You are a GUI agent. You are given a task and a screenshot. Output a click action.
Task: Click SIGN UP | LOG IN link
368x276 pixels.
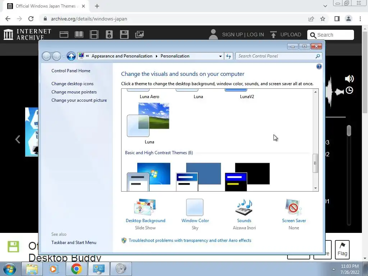point(243,34)
